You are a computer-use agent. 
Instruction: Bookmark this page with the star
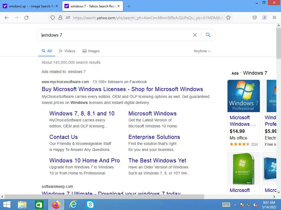[x=228, y=17]
